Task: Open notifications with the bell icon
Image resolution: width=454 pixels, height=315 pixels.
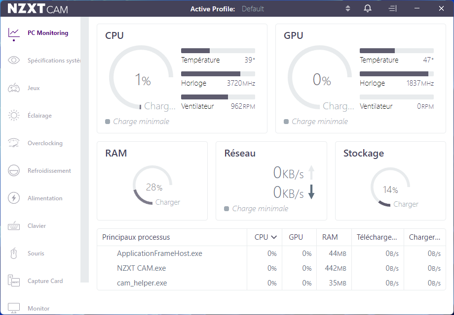Action: coord(368,8)
